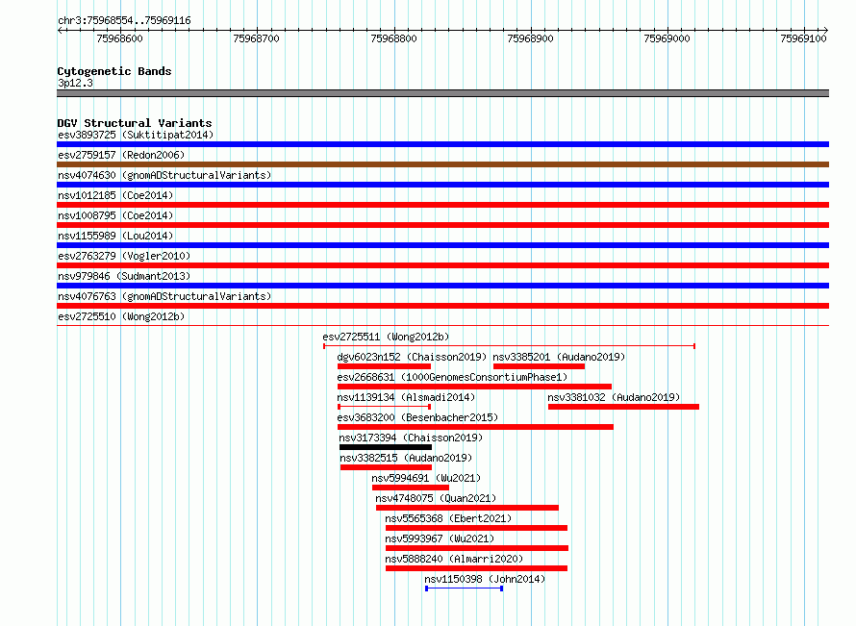Select the esv2759157 (Redon2006) brown bar

click(x=442, y=164)
